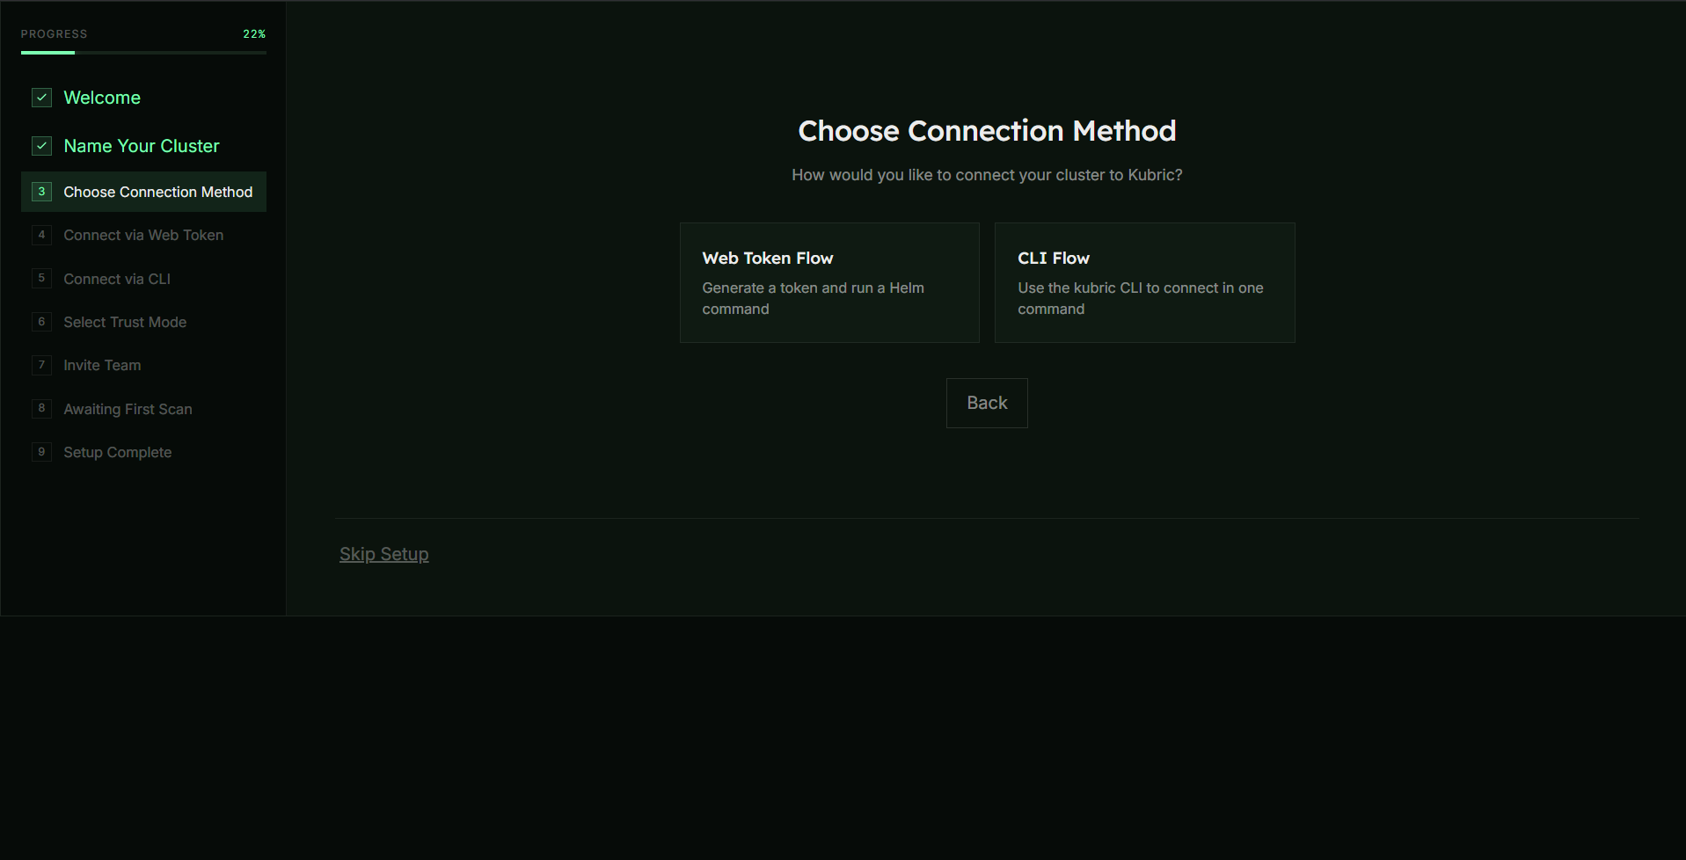Go to the Welcome step
The image size is (1686, 860).
pos(143,98)
